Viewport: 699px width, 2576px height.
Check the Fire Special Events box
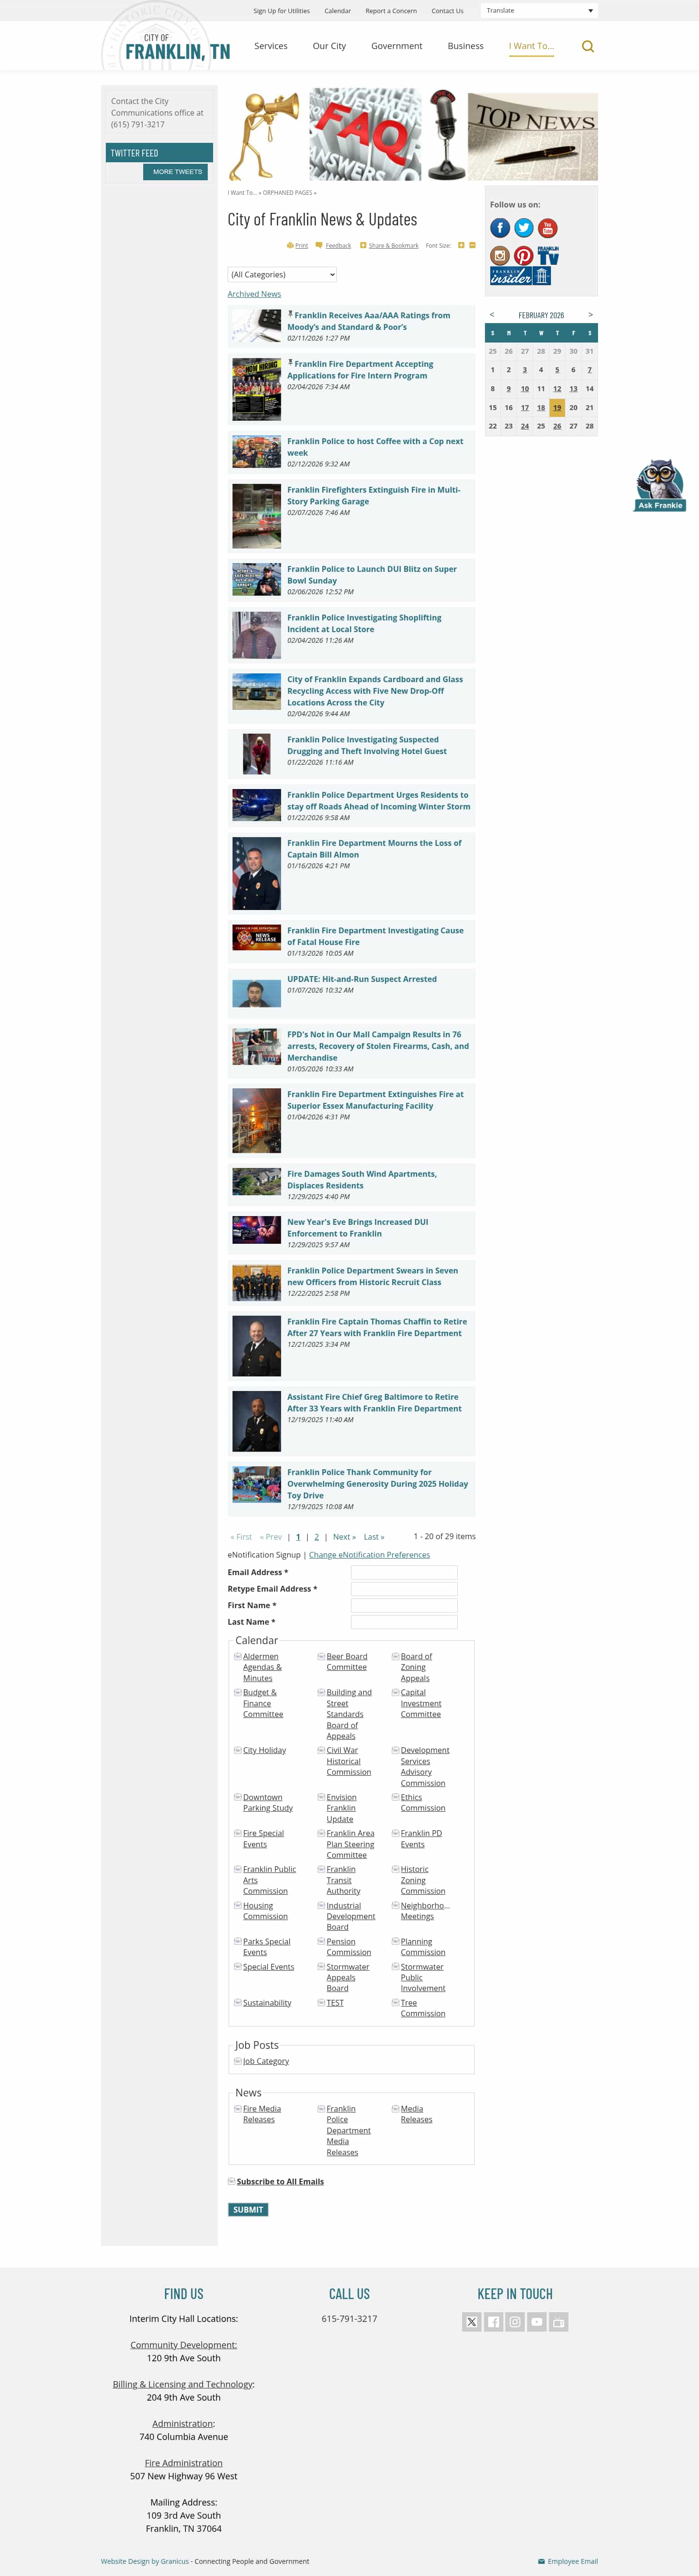click(x=237, y=1833)
